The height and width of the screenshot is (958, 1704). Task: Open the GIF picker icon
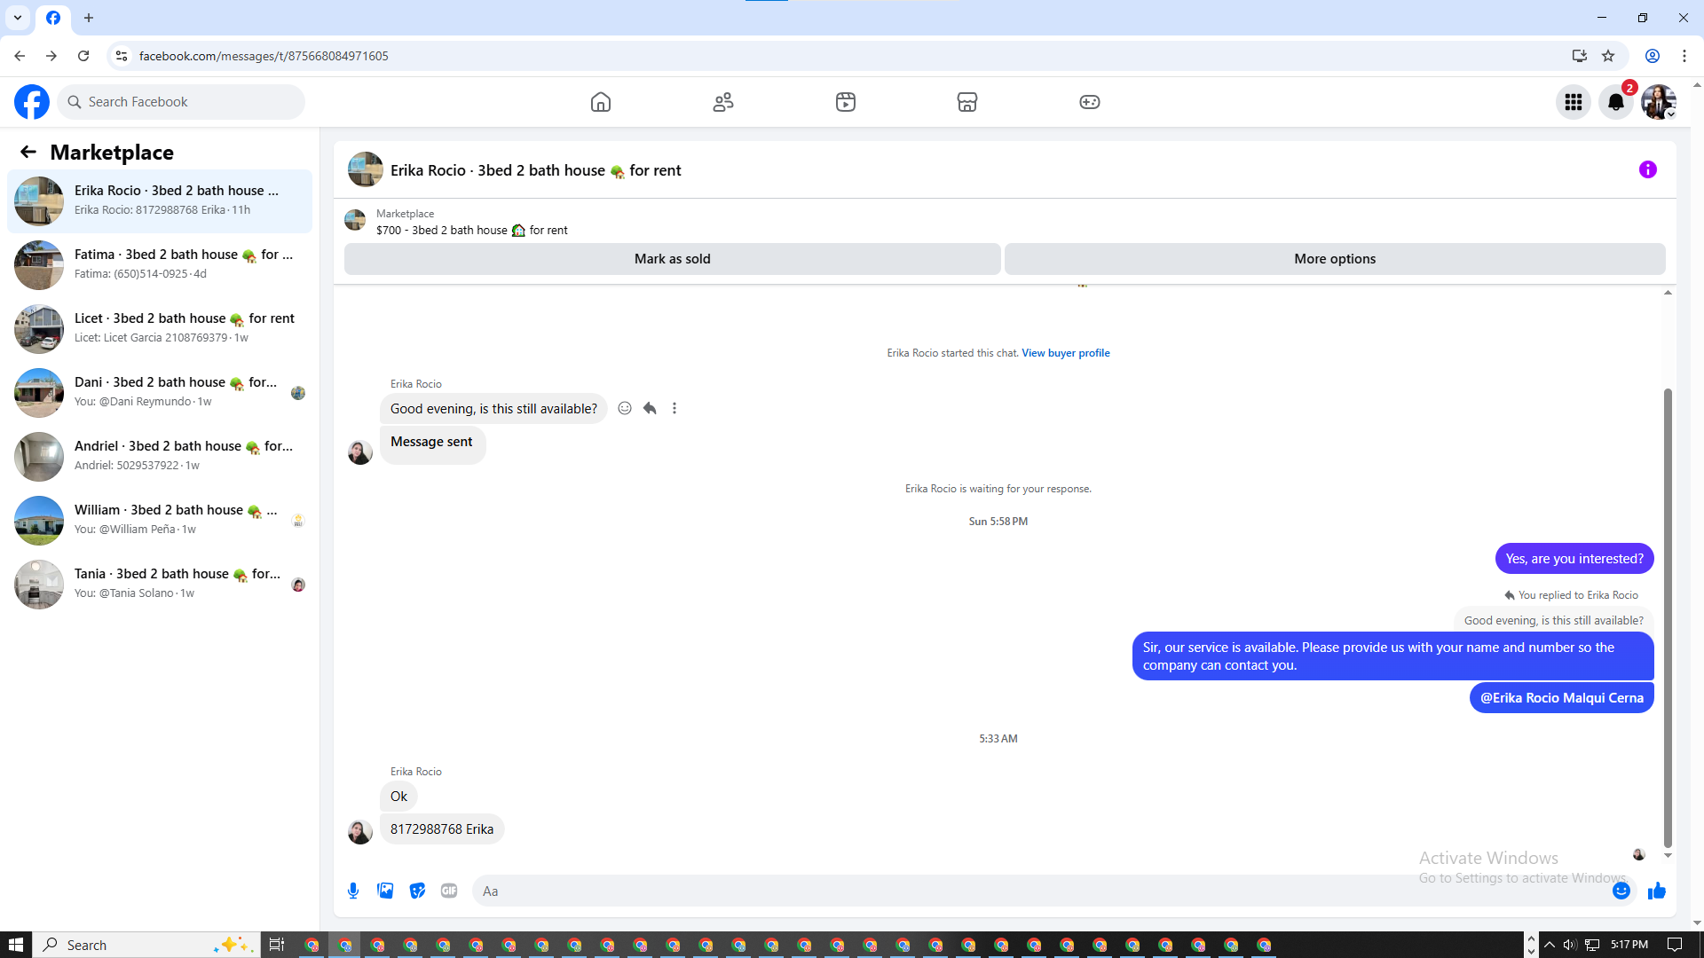(x=449, y=891)
